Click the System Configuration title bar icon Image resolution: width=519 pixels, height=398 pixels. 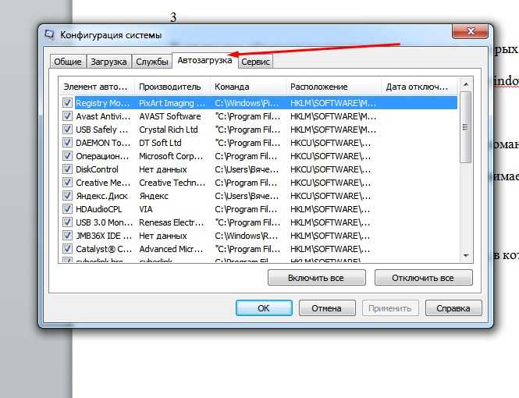(50, 34)
